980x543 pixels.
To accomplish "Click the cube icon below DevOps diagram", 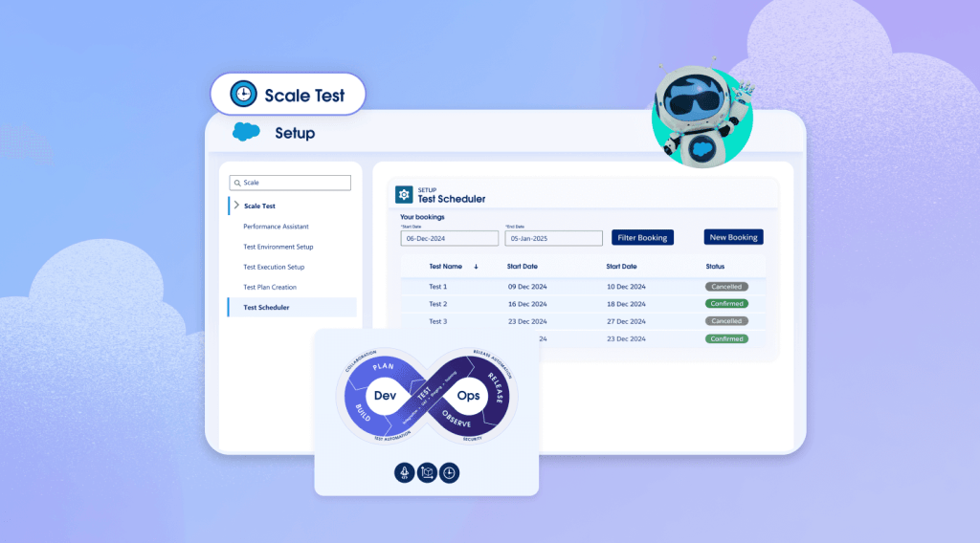I will coord(427,473).
